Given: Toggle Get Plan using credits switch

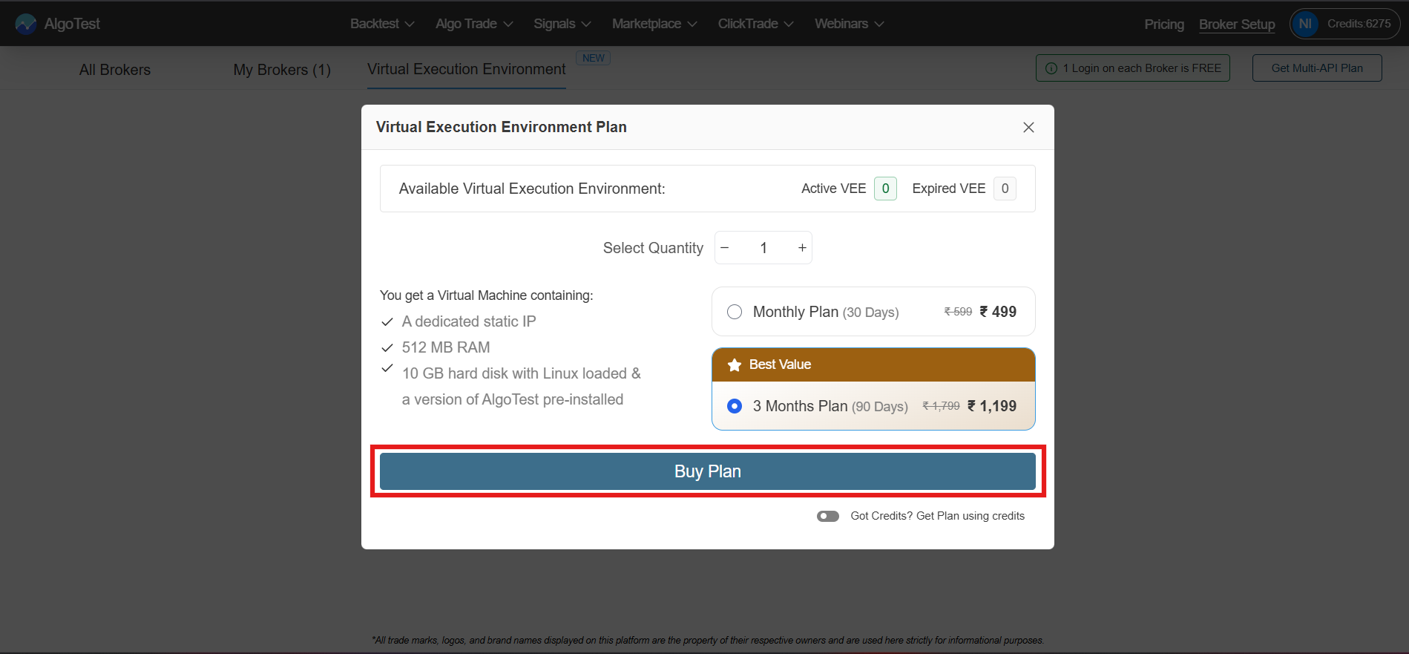Looking at the screenshot, I should pos(828,516).
